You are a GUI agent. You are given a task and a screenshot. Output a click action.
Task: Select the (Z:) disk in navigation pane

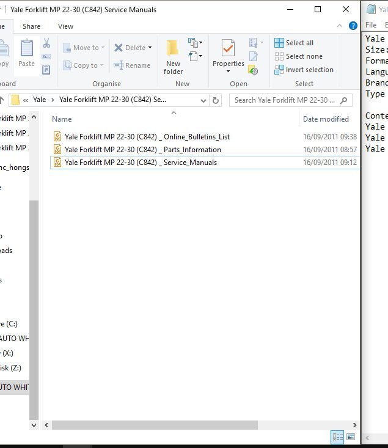(x=11, y=368)
